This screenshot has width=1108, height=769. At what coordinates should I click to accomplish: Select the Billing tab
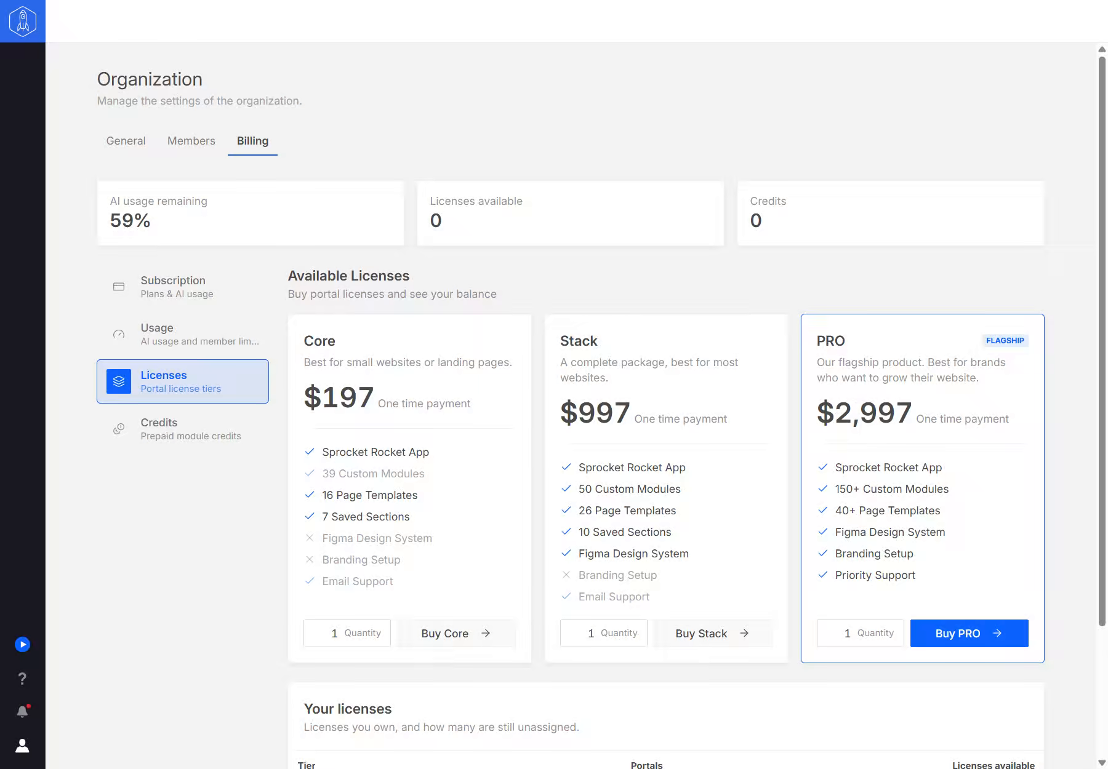(x=252, y=141)
